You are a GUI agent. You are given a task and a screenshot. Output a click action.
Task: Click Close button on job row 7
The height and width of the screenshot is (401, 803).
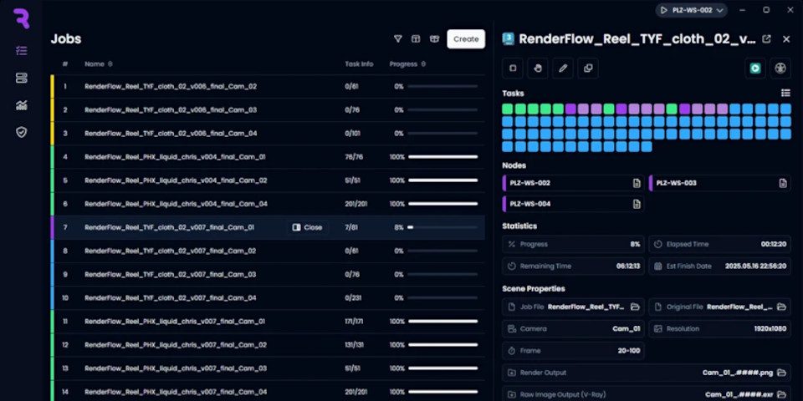pyautogui.click(x=307, y=227)
